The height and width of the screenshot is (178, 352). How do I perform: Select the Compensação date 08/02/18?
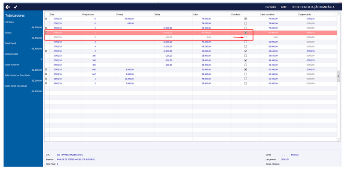pyautogui.click(x=311, y=33)
